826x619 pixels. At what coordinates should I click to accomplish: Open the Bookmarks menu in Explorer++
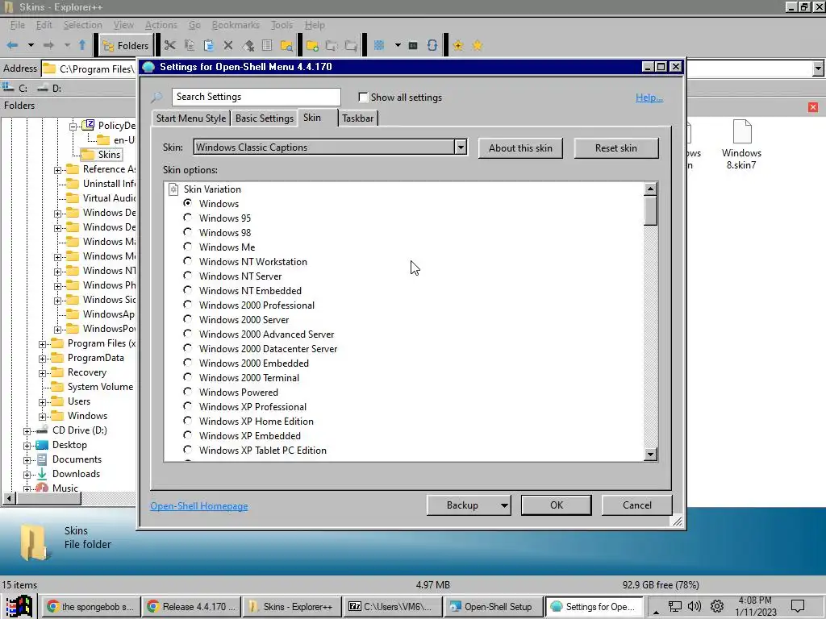coord(236,25)
